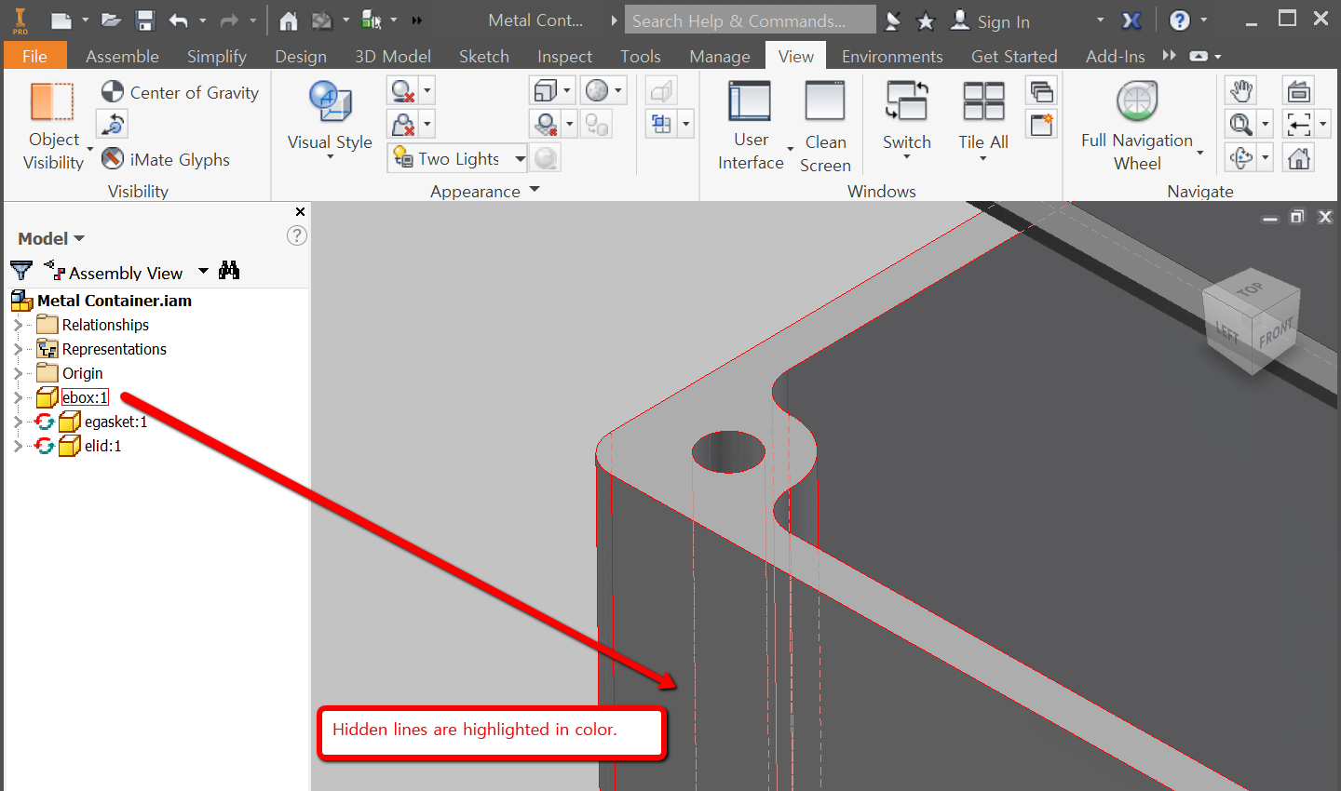Click the Sign In link

coord(1003,20)
